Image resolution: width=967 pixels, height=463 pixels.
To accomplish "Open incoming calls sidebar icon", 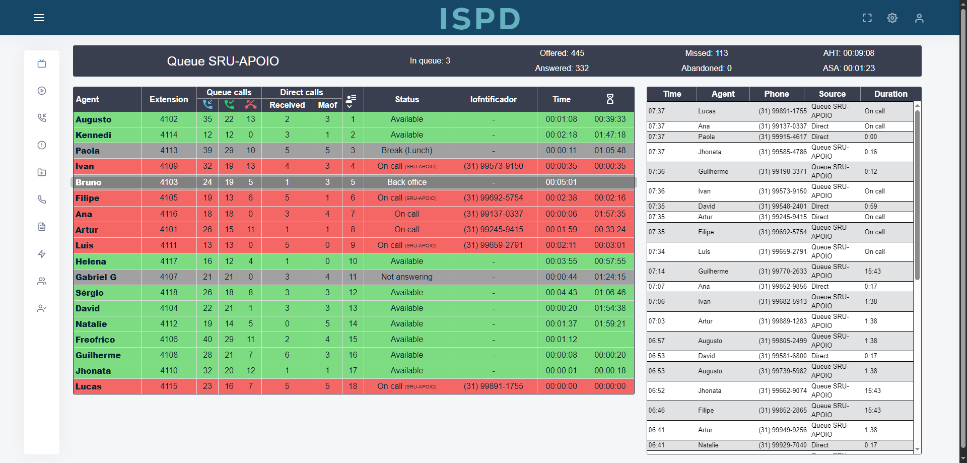I will pos(42,118).
